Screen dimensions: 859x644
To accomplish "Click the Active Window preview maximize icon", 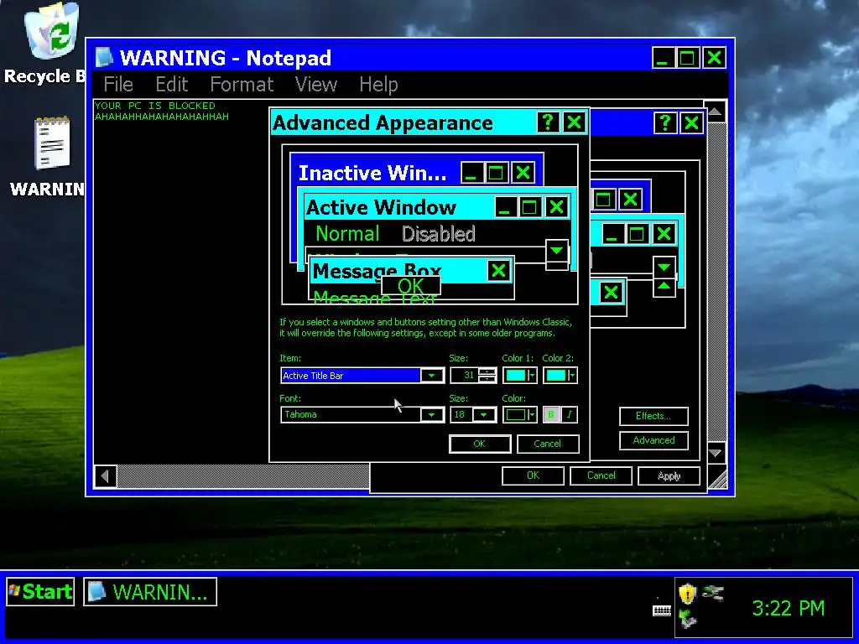I will tap(529, 207).
